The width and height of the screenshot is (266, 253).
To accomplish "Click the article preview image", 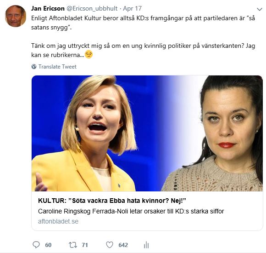I will click(147, 133).
